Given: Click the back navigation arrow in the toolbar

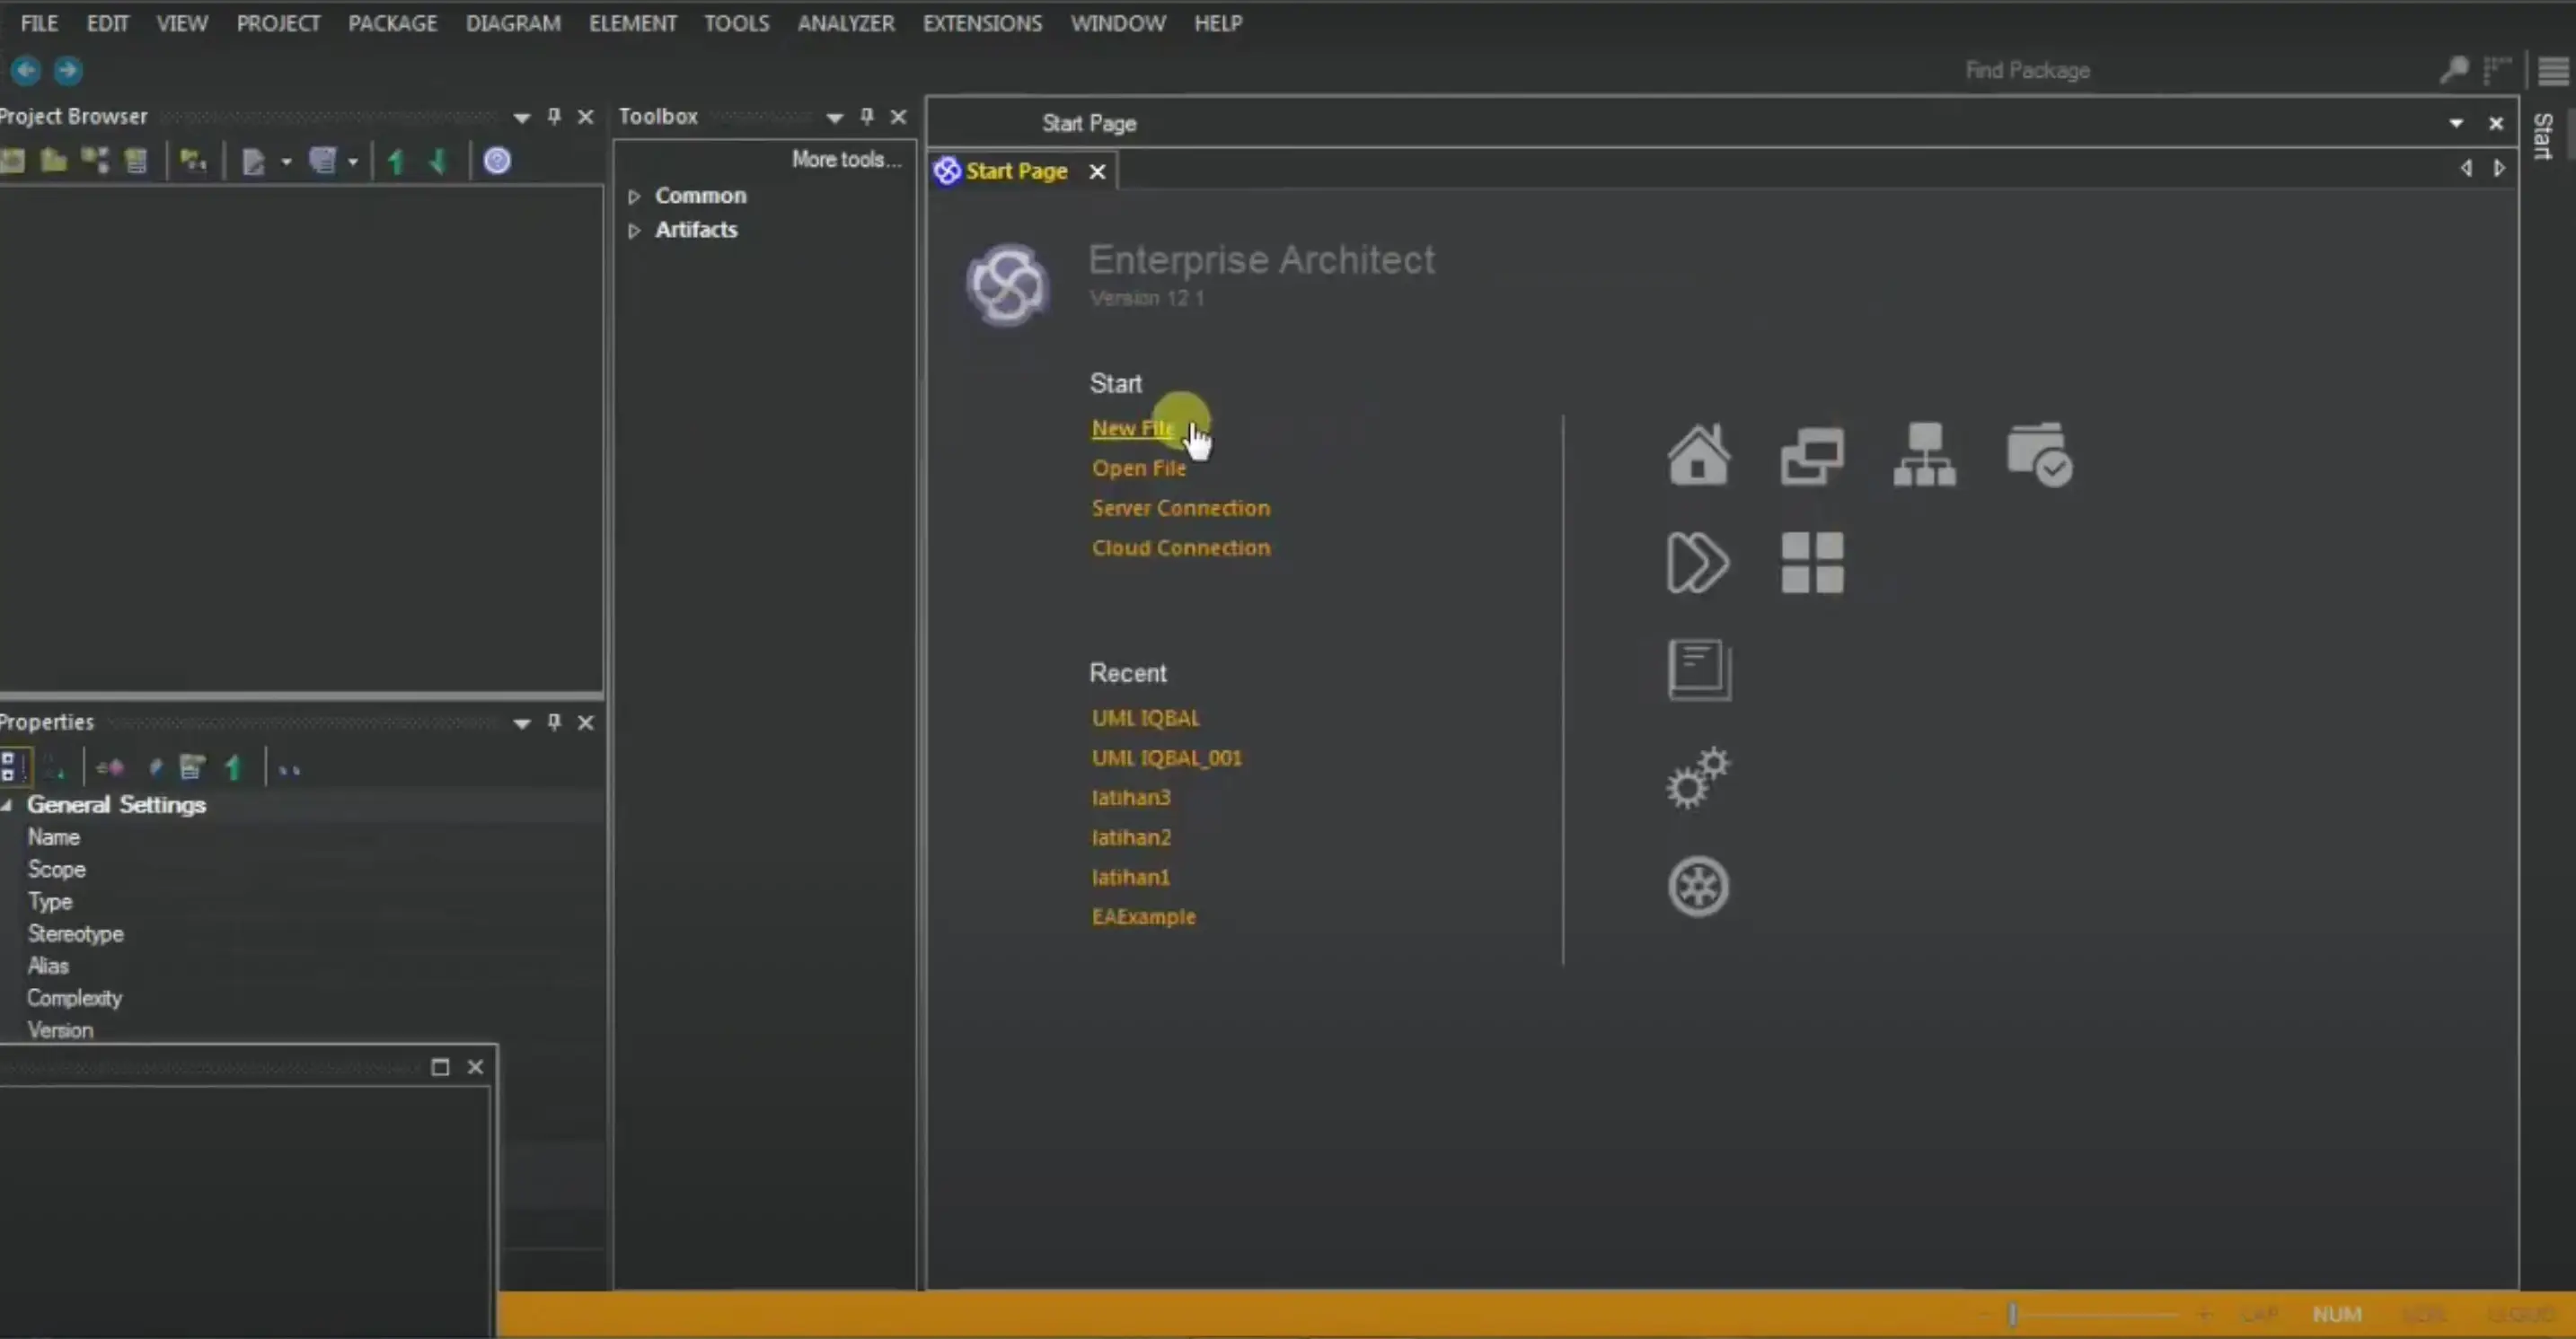Looking at the screenshot, I should point(26,70).
